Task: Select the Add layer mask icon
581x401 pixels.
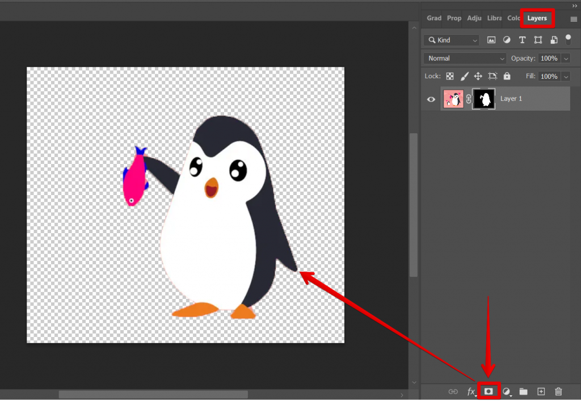Action: tap(489, 391)
